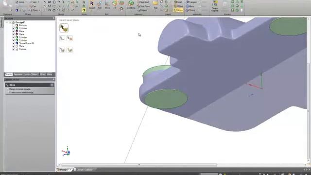Viewport: 311px width, 175px height.
Task: Switch to the Views panel tab
Action: coord(50,74)
